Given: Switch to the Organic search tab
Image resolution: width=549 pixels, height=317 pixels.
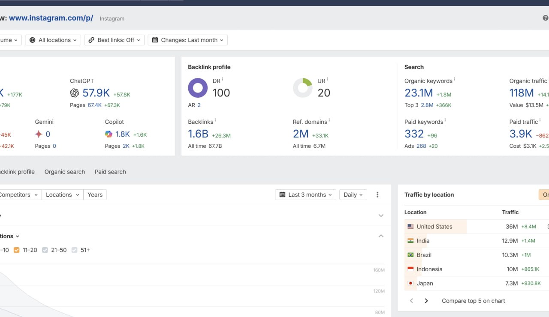Looking at the screenshot, I should (65, 172).
